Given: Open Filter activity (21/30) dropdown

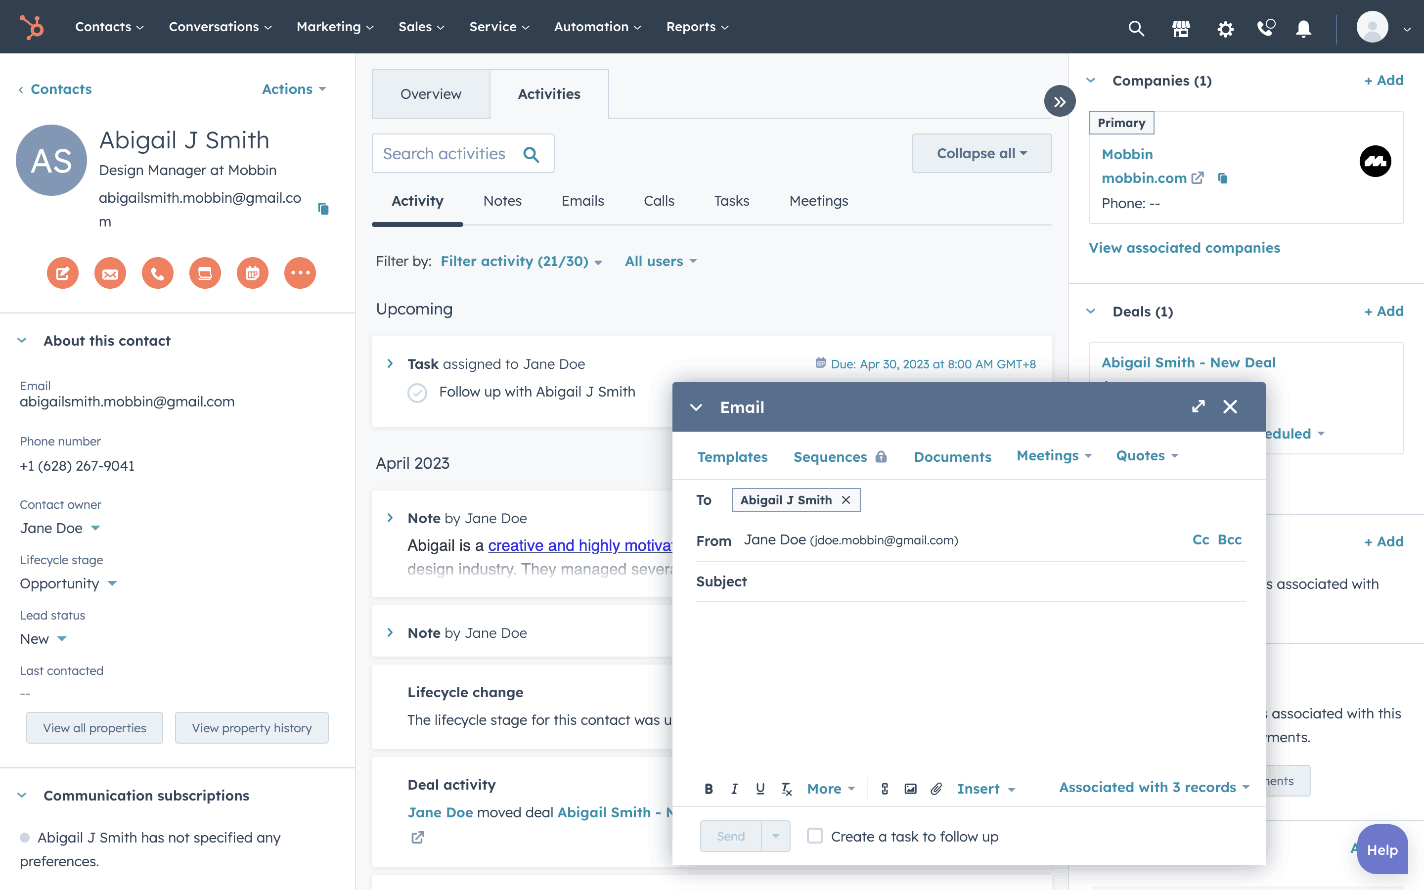Looking at the screenshot, I should pos(521,262).
